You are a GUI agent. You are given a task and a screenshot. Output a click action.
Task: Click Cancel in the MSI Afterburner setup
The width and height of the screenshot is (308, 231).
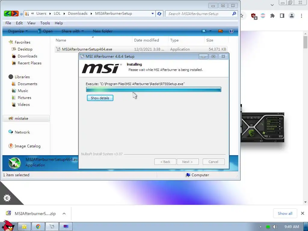[x=213, y=162]
